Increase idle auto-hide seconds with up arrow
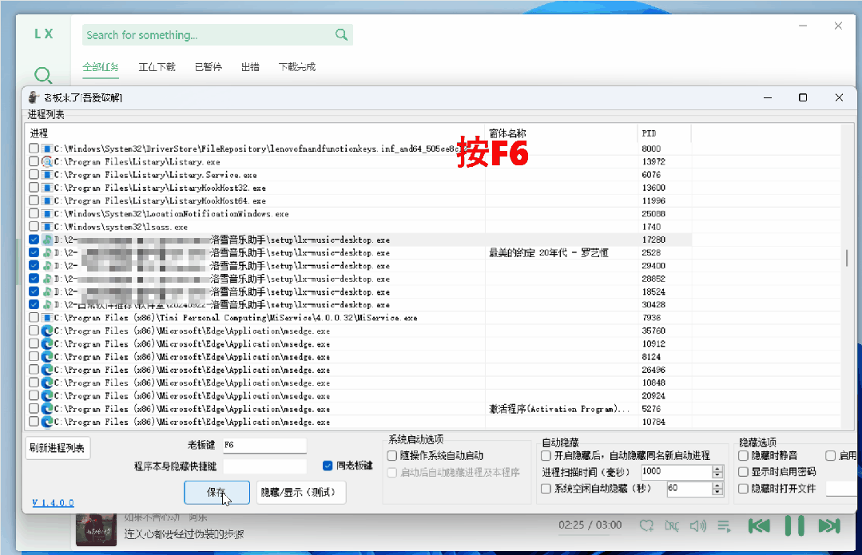This screenshot has width=862, height=555. point(717,486)
